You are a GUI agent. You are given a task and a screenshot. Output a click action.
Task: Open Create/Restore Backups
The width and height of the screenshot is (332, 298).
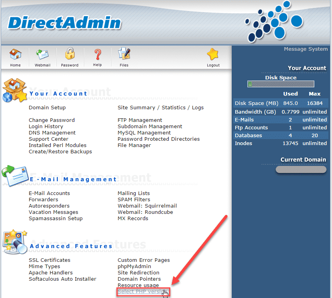pyautogui.click(x=60, y=151)
